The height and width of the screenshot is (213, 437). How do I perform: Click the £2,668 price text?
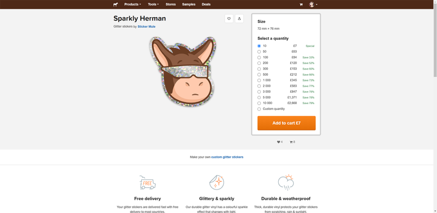click(292, 103)
